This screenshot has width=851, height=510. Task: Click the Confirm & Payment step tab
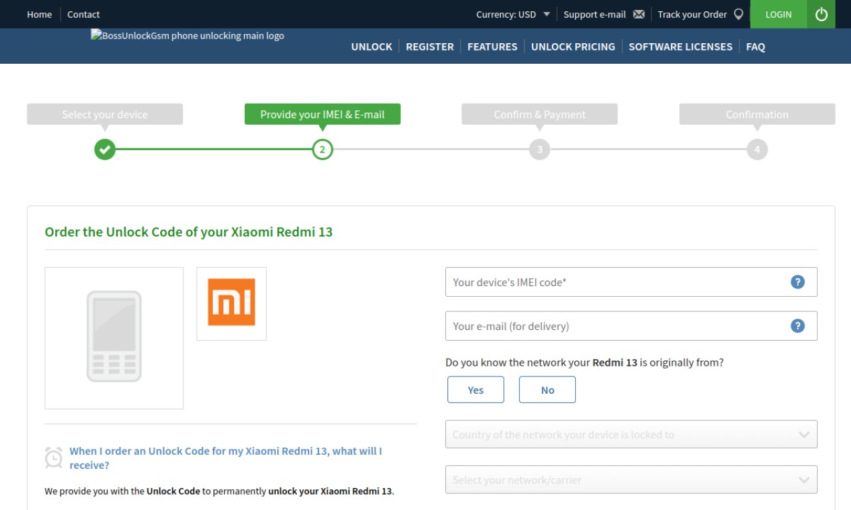(539, 114)
